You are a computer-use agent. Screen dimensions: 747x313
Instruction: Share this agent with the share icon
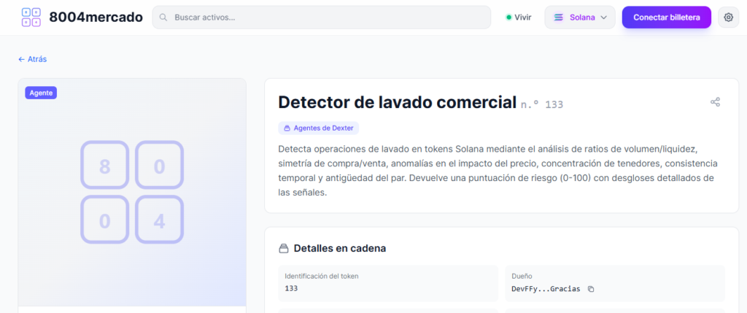coord(715,102)
